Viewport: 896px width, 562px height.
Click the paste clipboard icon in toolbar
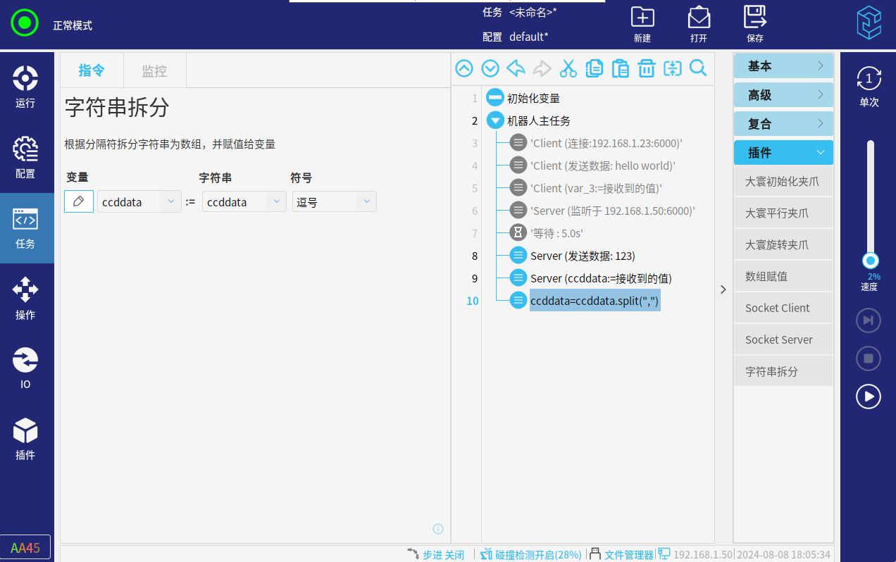620,68
